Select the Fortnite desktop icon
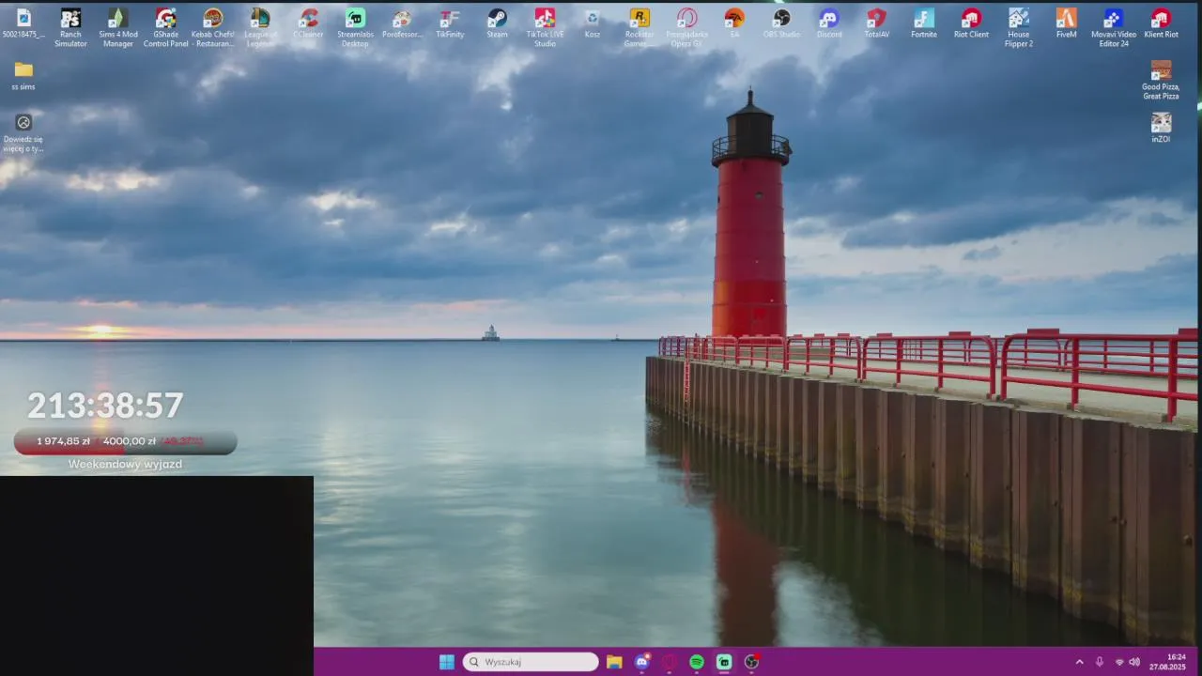The width and height of the screenshot is (1202, 676). point(924,23)
